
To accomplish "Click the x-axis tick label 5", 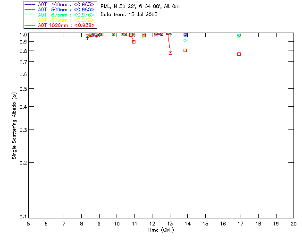I will 28,224.
